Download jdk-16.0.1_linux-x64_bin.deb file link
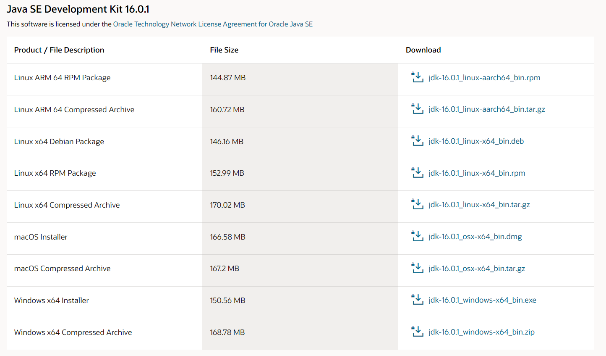606x356 pixels. pyautogui.click(x=476, y=141)
